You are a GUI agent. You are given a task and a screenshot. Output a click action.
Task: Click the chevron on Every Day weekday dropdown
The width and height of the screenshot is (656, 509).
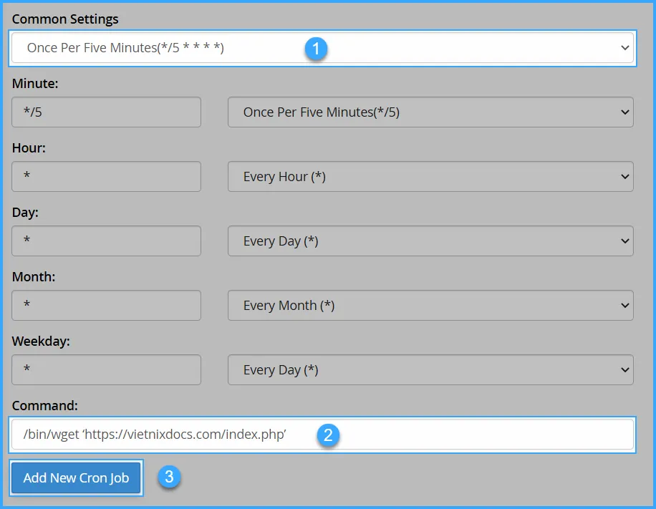623,369
